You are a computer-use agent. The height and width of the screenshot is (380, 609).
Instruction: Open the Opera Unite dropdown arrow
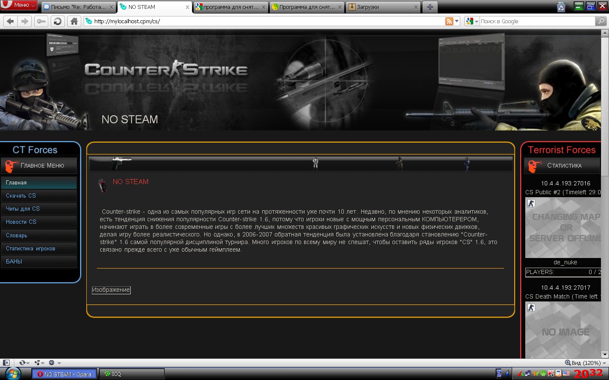(43, 363)
